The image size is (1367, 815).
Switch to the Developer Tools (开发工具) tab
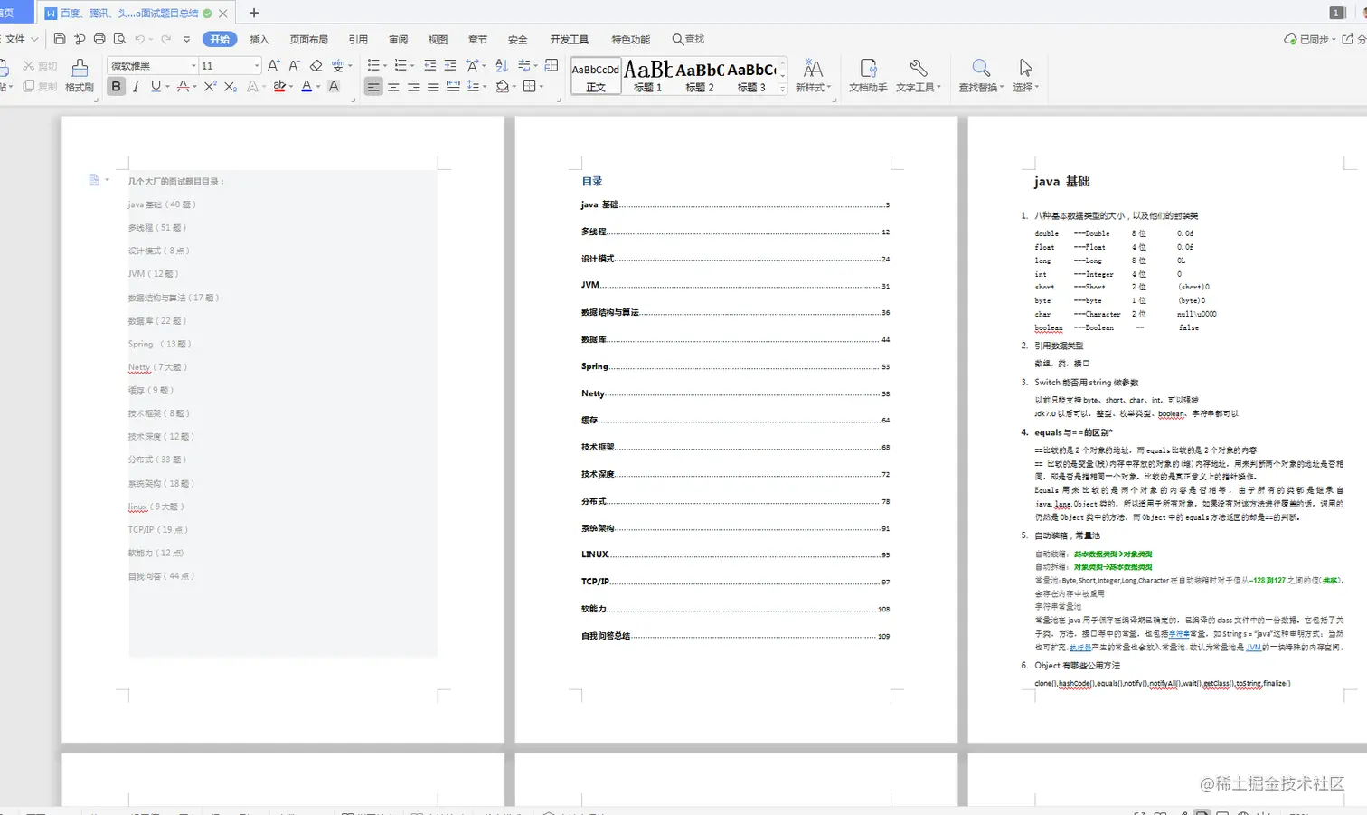click(x=570, y=39)
